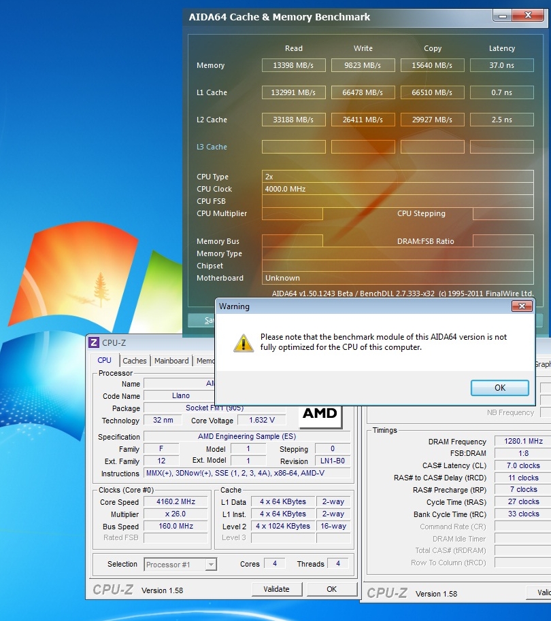Viewport: 551px width, 621px height.
Task: Click L1 Cache latency 0.7 ns
Action: 501,92
